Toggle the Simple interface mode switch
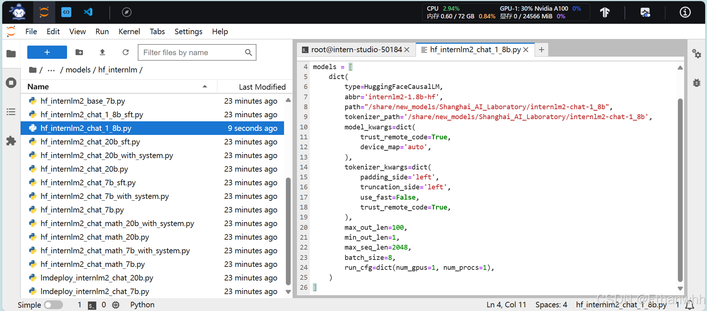This screenshot has width=707, height=311. coord(53,305)
